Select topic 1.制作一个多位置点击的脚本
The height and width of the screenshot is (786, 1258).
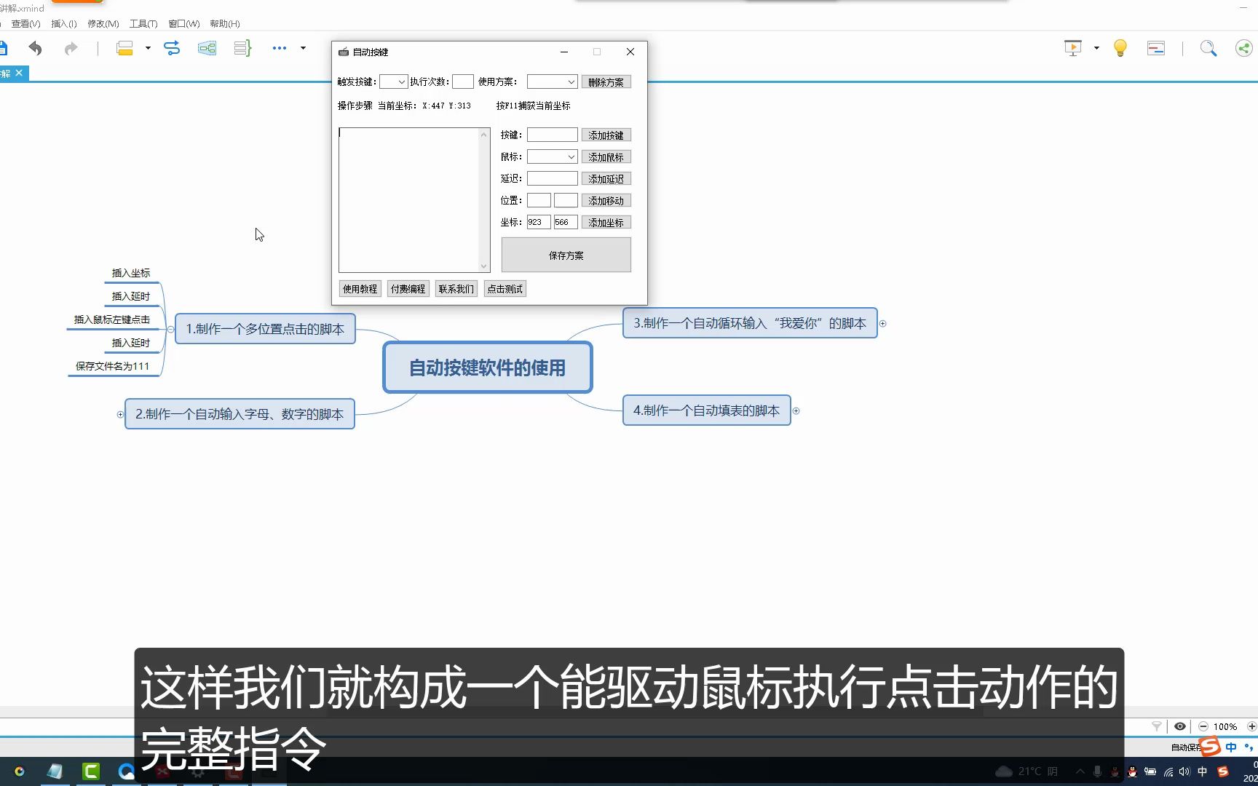coord(265,329)
